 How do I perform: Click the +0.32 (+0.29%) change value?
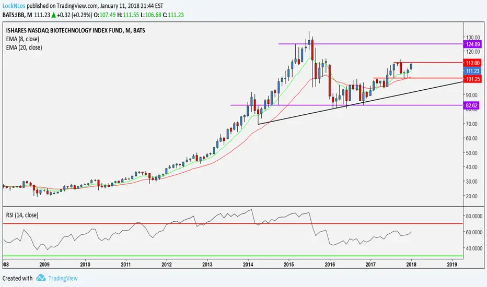(75, 15)
